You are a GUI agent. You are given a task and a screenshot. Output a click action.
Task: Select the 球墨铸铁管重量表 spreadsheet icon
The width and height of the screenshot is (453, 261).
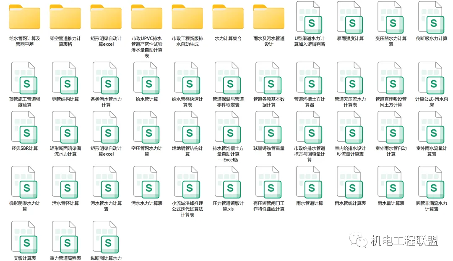269,127
